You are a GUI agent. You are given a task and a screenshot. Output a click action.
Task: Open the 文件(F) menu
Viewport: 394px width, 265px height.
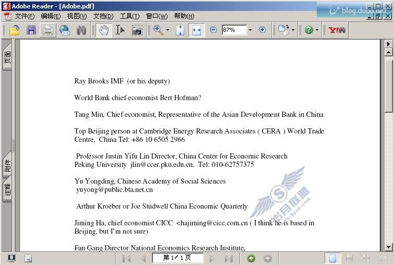coord(25,16)
